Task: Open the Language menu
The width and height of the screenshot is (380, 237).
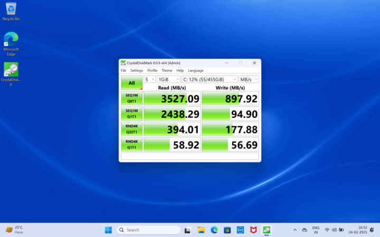Action: [196, 71]
